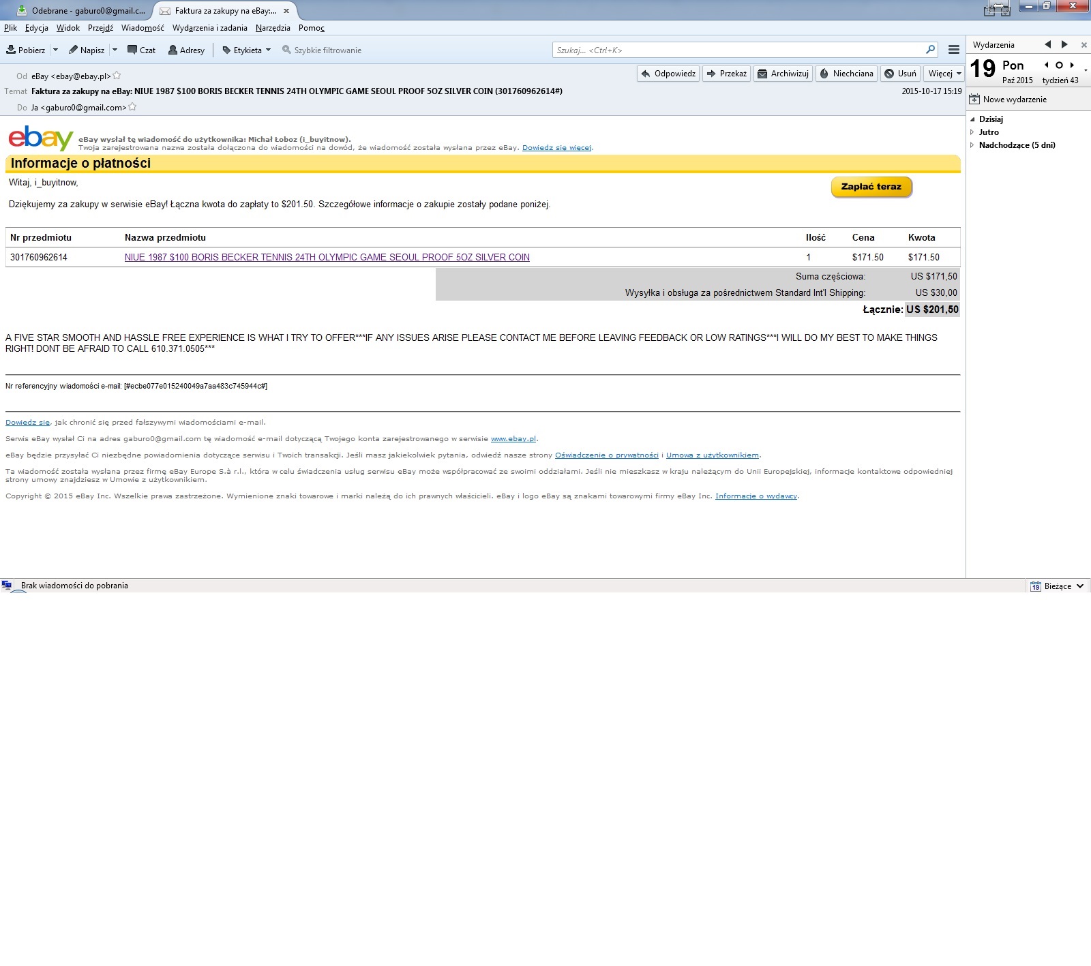
Task: Click the total US $201,50 value
Action: pyautogui.click(x=932, y=310)
